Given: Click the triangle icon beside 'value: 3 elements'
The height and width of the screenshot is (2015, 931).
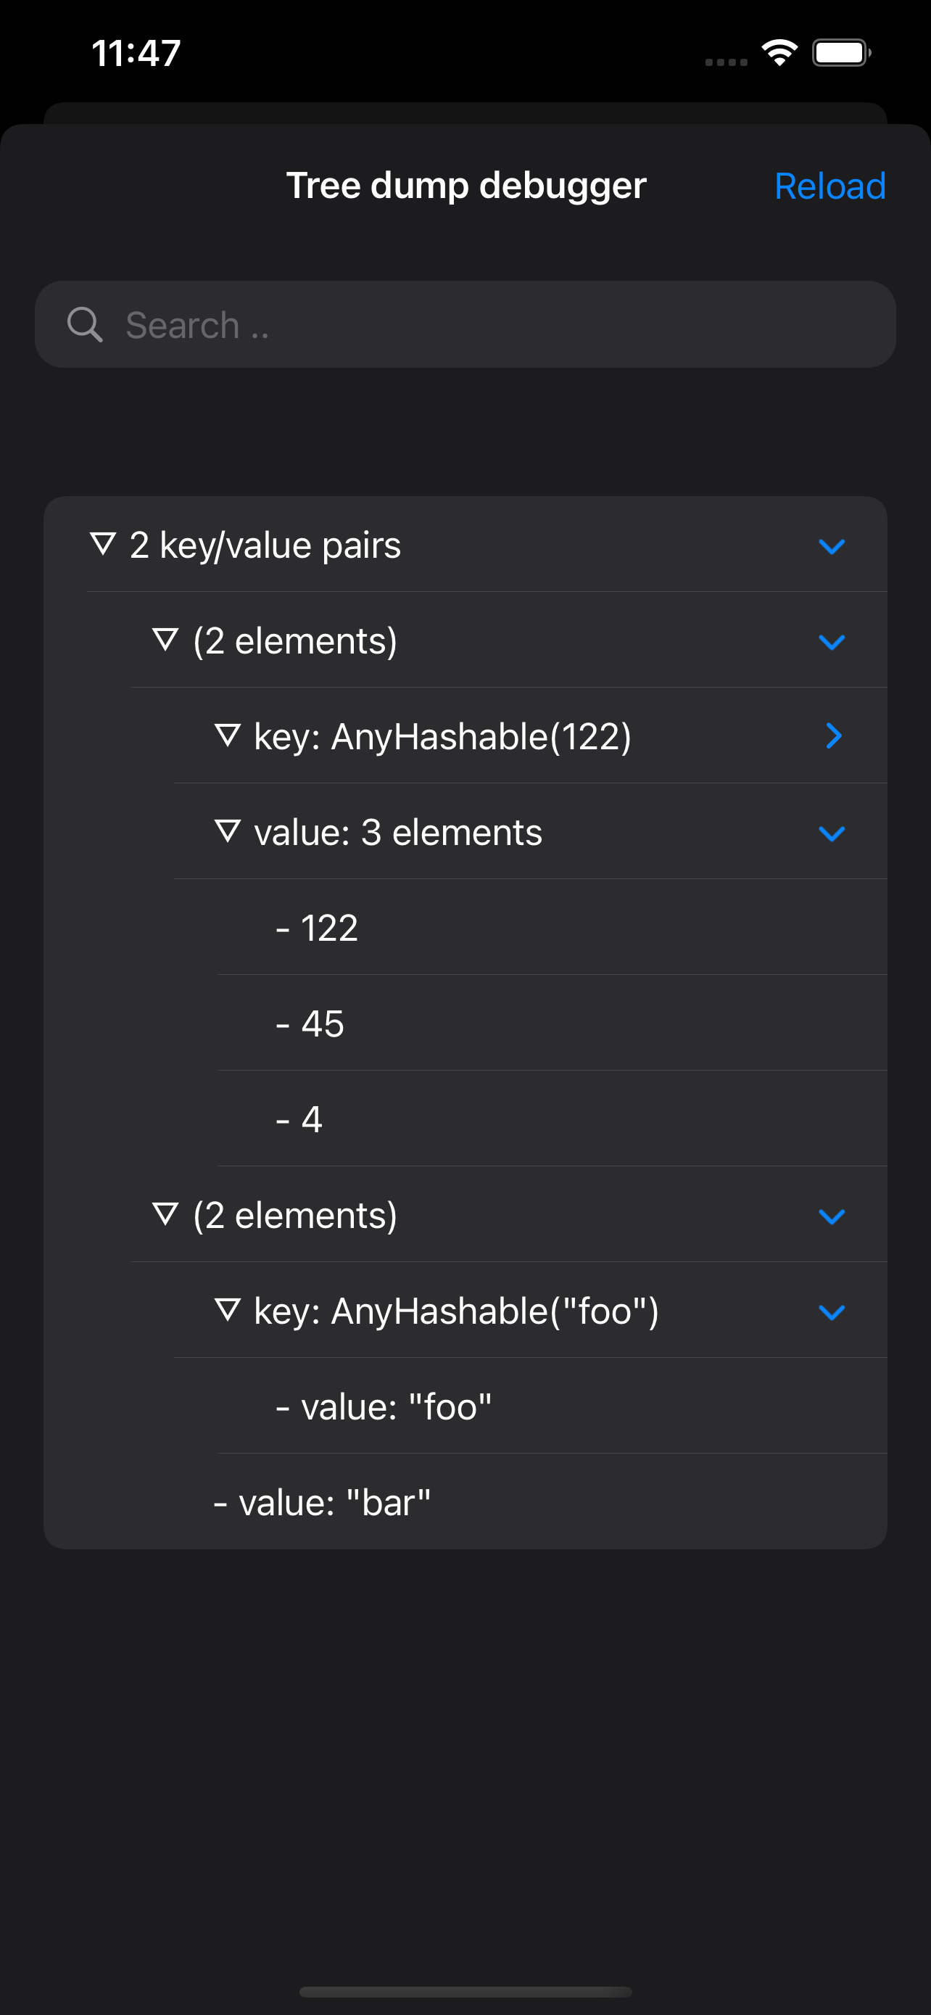Looking at the screenshot, I should tap(228, 831).
